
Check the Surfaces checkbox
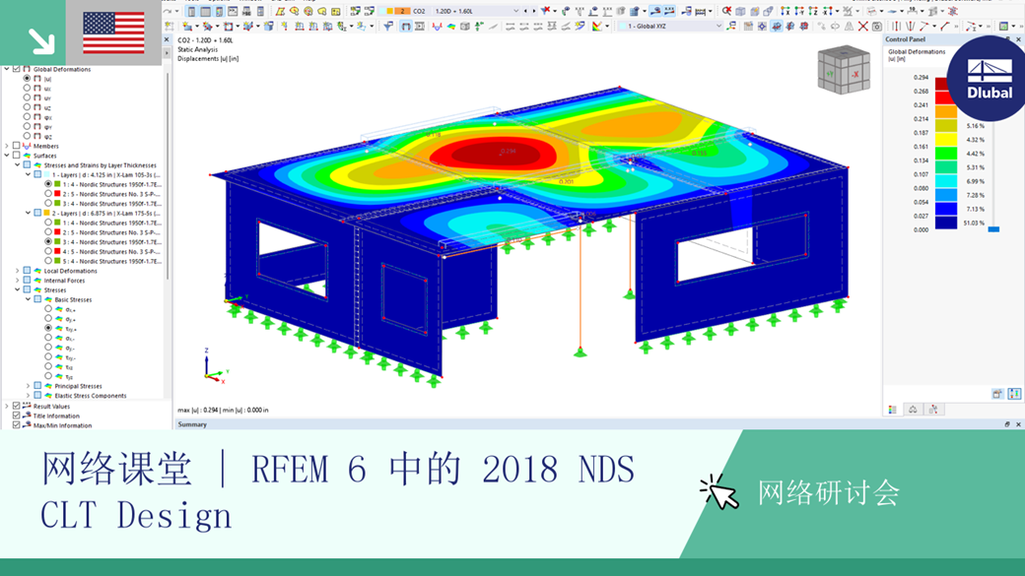click(x=17, y=156)
